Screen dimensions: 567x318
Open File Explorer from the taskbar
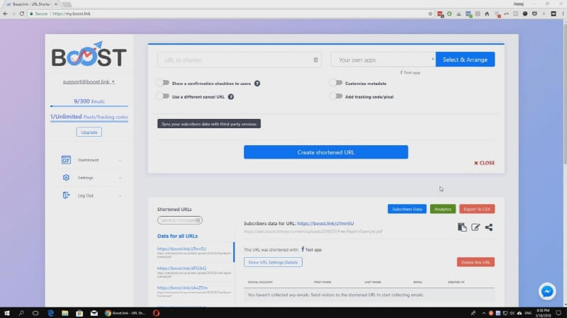(x=65, y=313)
